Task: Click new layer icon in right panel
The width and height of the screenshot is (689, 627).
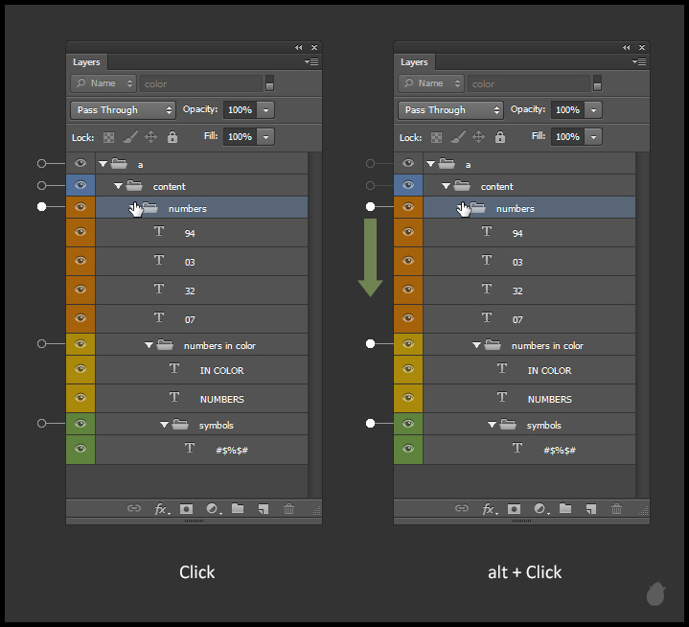Action: tap(591, 509)
